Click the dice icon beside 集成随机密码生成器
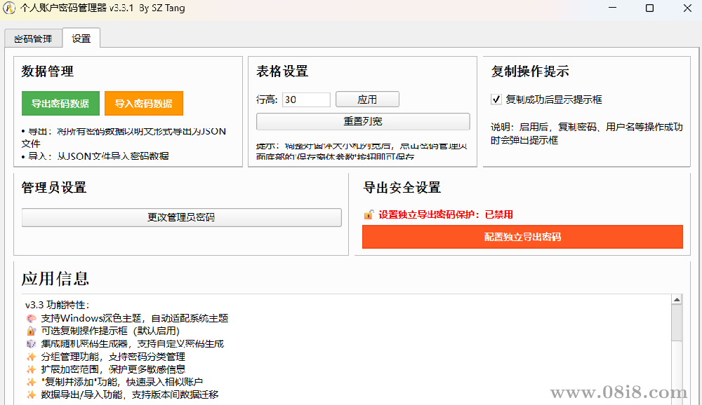The height and width of the screenshot is (405, 702). pos(31,343)
